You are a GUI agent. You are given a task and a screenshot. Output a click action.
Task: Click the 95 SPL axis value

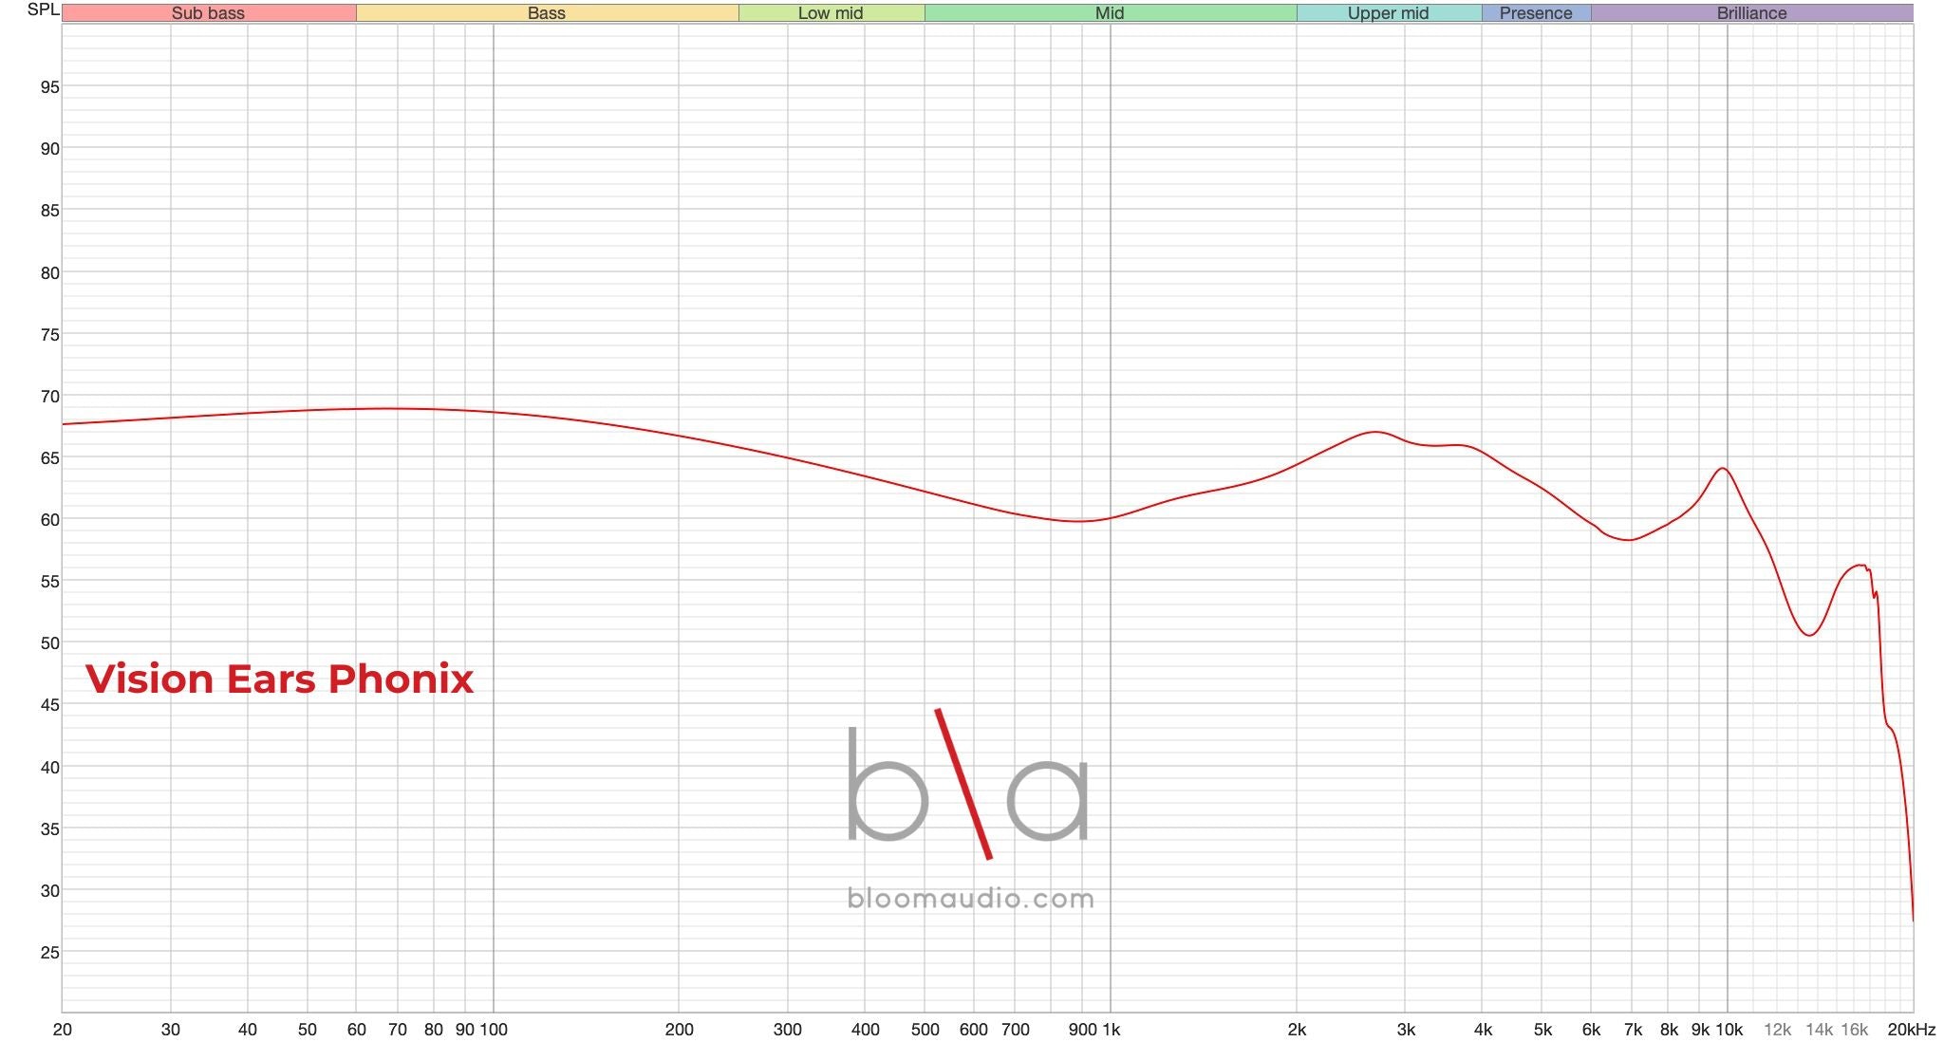(49, 87)
